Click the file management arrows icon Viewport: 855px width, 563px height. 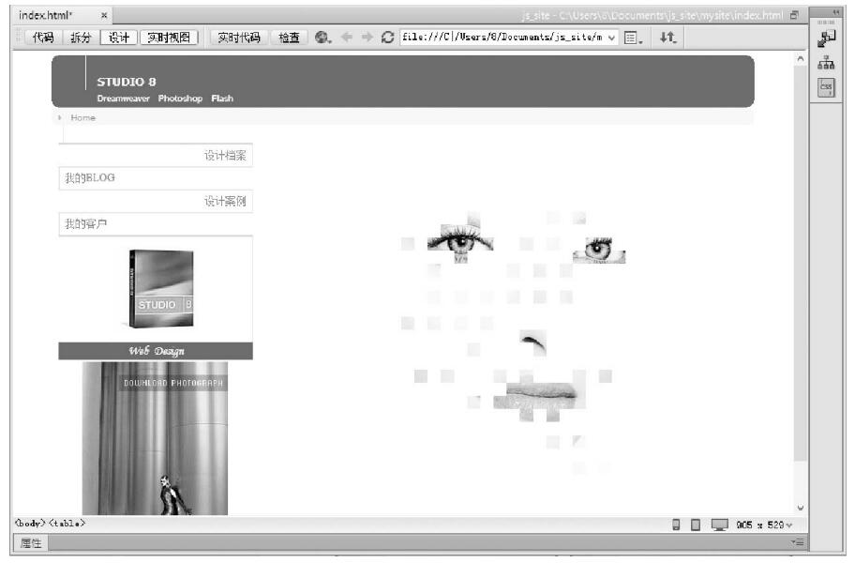tap(667, 38)
